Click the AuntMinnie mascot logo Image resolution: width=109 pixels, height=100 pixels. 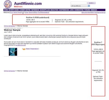click(8, 4)
